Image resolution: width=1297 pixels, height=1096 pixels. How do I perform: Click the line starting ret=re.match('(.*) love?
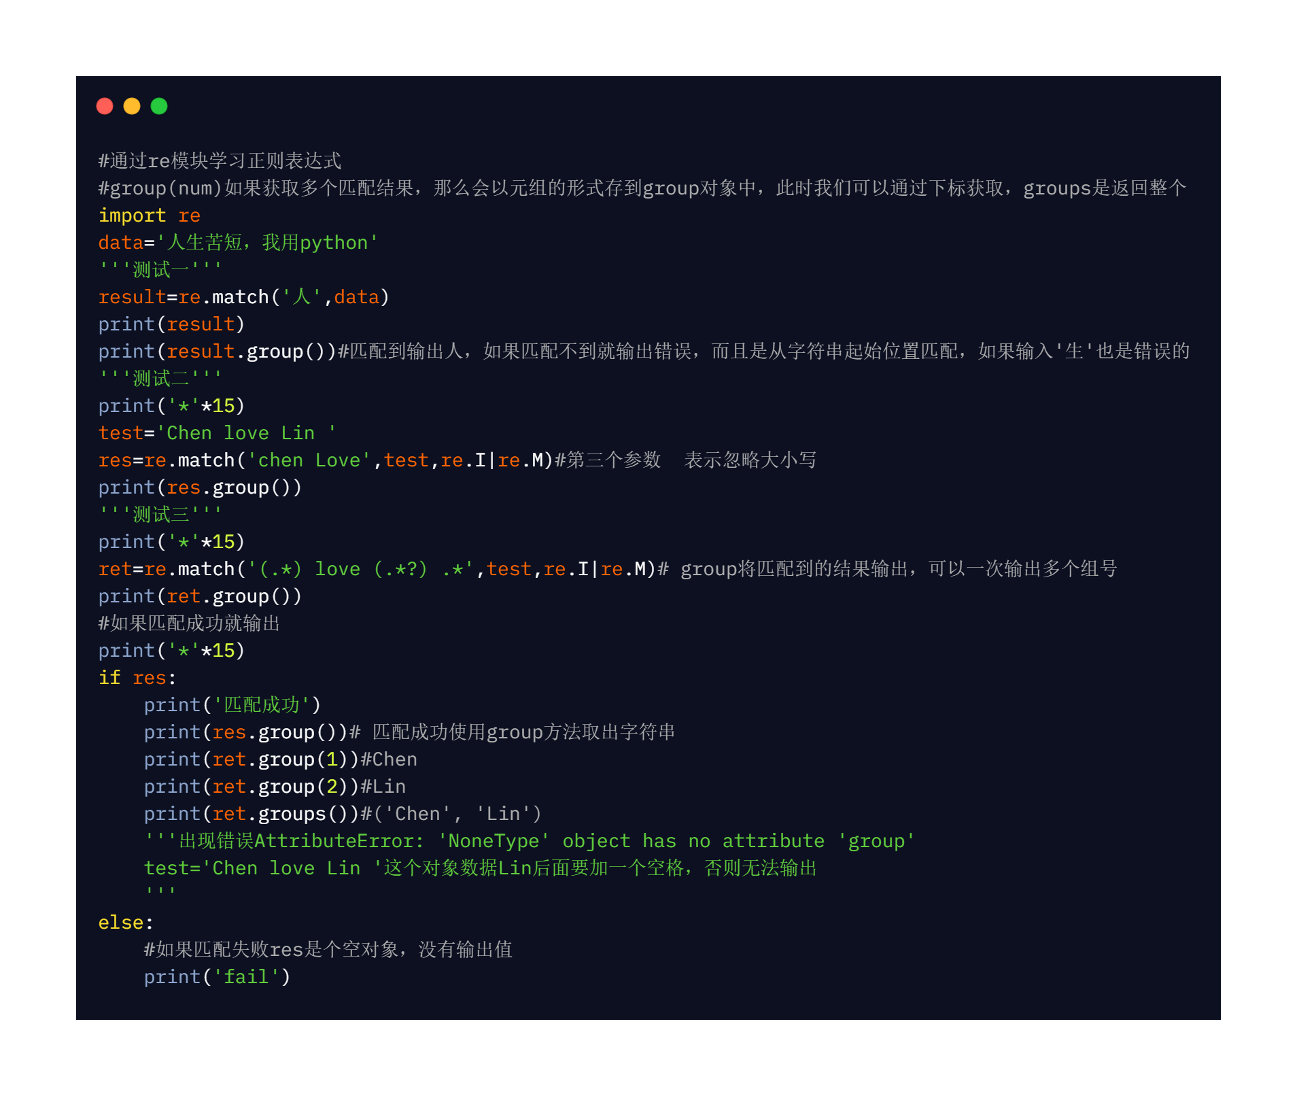coord(608,568)
